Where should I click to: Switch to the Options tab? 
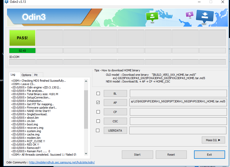[x=26, y=75]
